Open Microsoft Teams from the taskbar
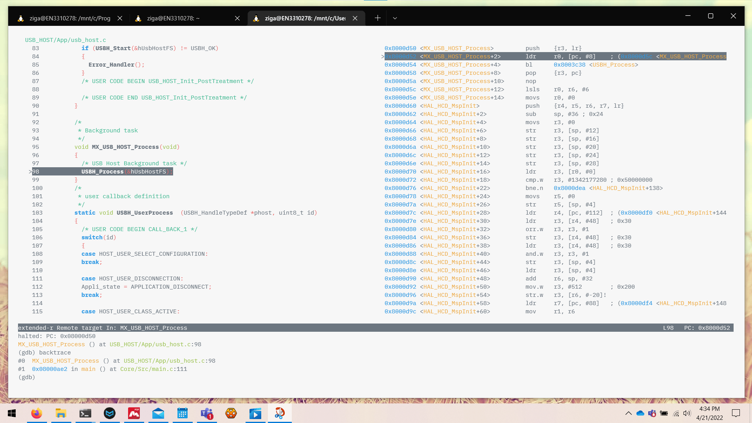 point(207,413)
